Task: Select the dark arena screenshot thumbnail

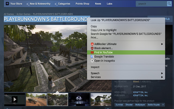Action: pos(79,99)
